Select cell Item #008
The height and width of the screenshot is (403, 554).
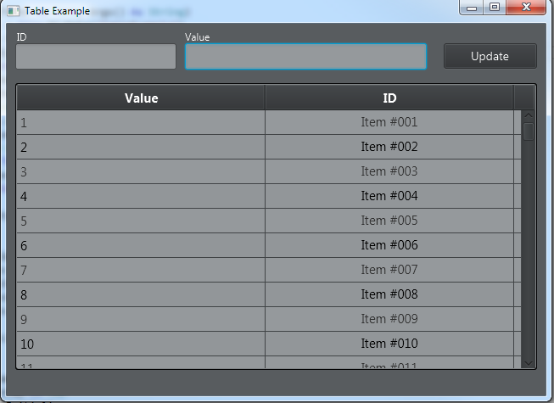389,294
